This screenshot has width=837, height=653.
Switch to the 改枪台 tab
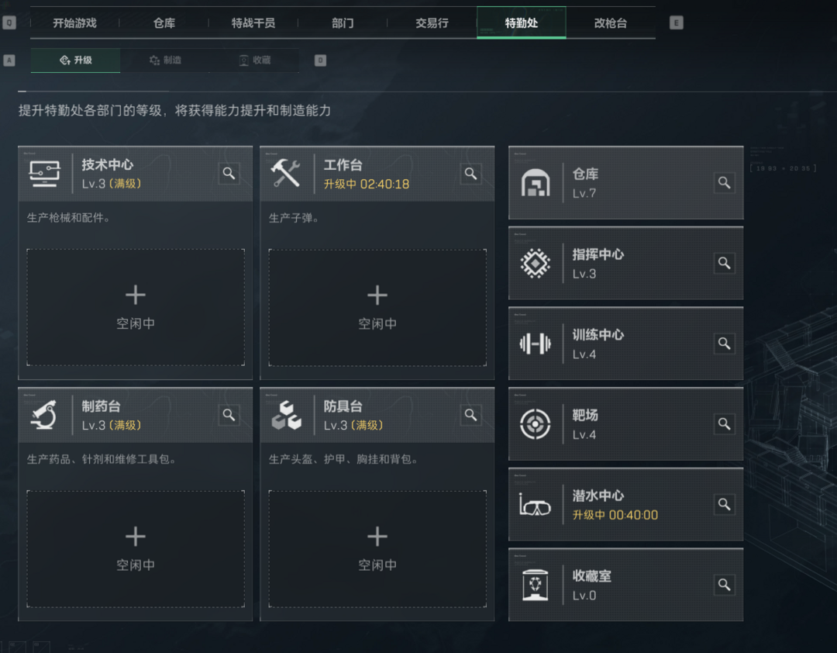(x=611, y=23)
